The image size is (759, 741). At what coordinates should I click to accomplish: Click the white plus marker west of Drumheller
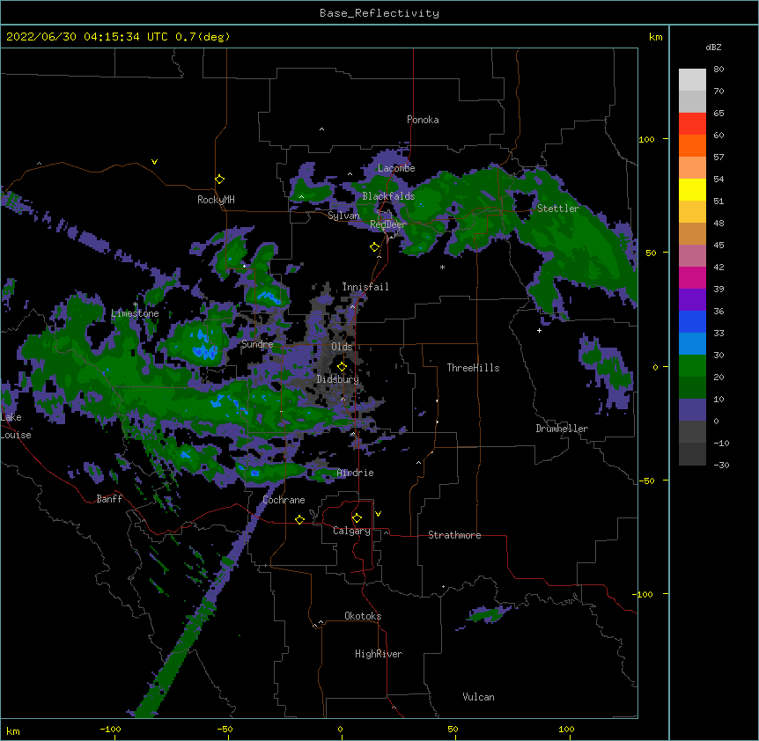click(x=539, y=330)
